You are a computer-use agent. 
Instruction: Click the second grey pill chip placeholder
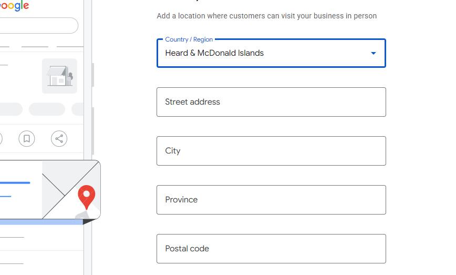click(47, 109)
